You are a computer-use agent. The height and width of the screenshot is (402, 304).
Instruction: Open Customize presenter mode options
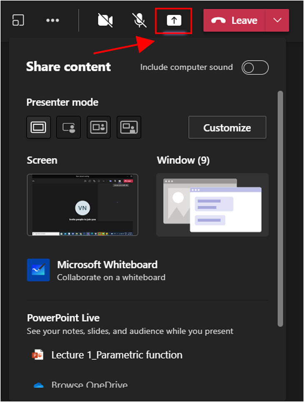click(x=227, y=128)
